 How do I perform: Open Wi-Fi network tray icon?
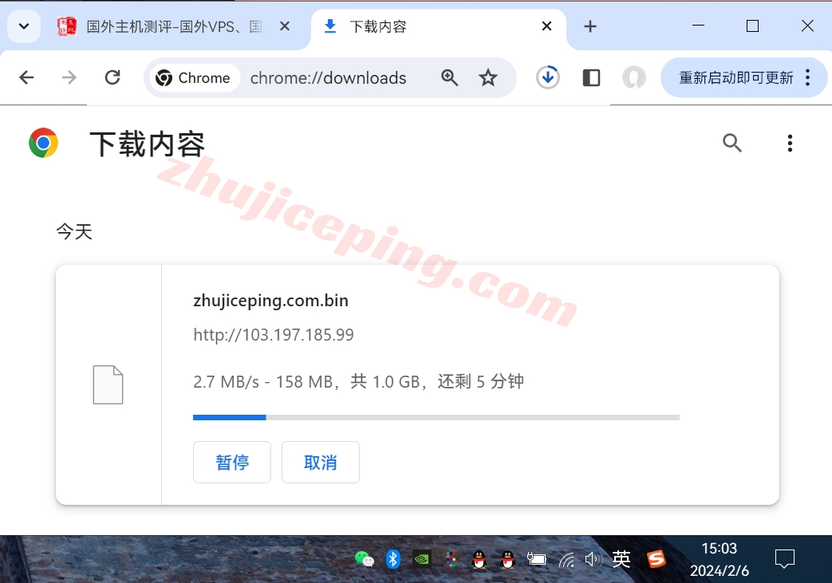coord(566,559)
